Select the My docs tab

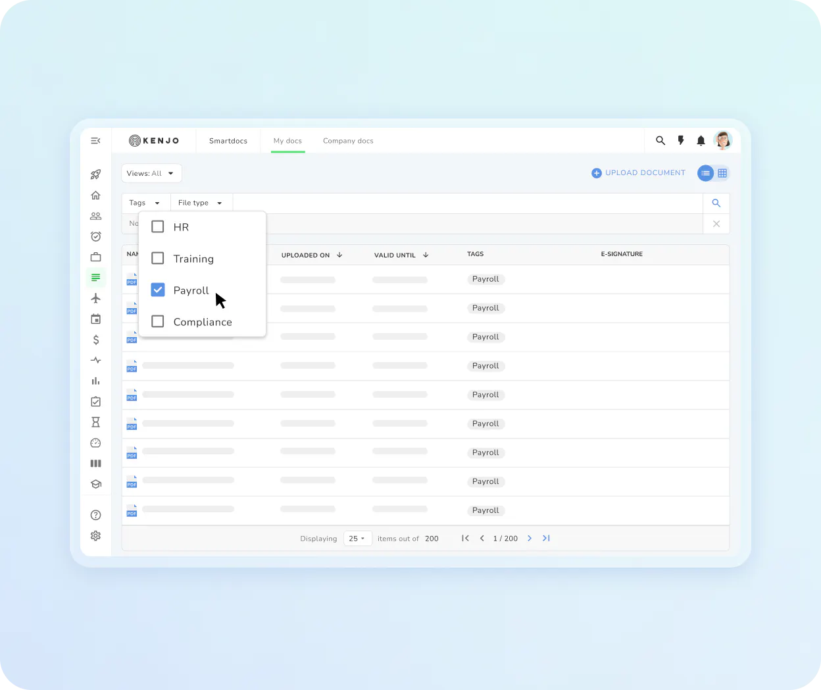(x=287, y=141)
